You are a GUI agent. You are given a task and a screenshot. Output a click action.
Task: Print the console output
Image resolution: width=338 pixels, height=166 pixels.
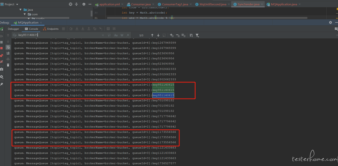8,59
